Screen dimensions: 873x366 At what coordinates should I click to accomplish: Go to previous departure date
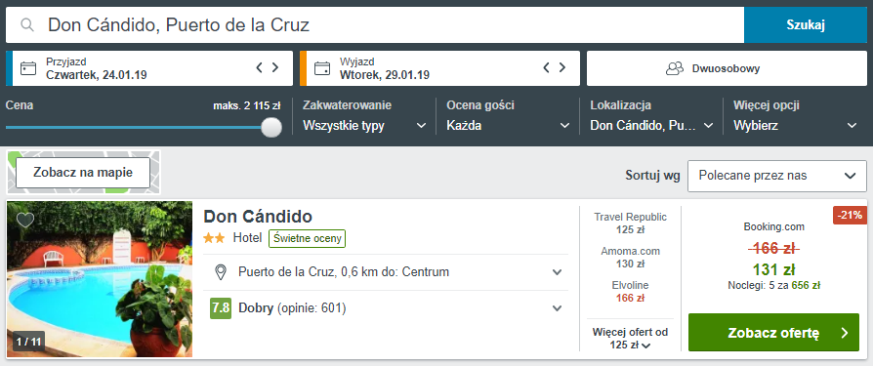point(546,68)
